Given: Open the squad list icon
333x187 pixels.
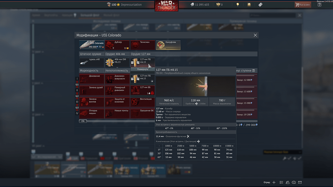Looking at the screenshot, I should tap(281, 182).
